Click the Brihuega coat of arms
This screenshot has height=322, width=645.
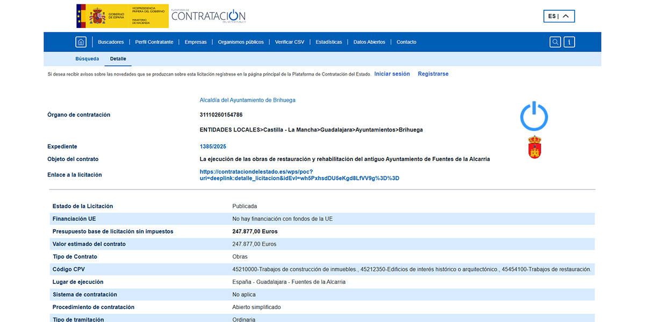[x=534, y=148]
